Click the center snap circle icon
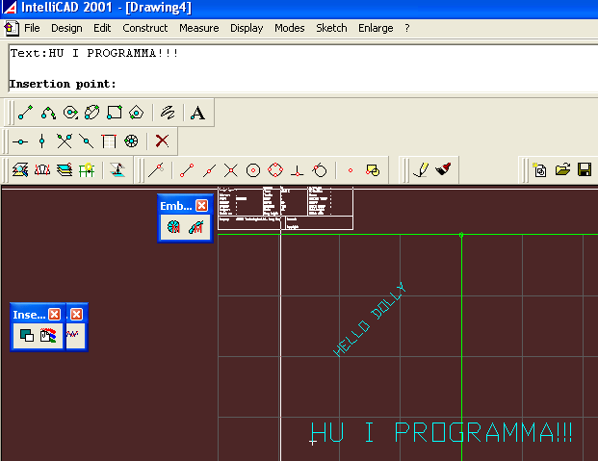This screenshot has height=461, width=598. point(253,170)
